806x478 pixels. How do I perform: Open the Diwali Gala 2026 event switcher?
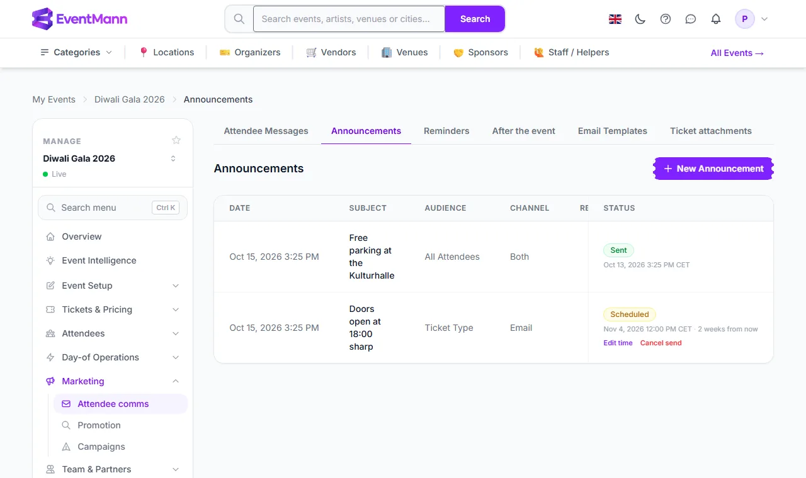pos(111,158)
